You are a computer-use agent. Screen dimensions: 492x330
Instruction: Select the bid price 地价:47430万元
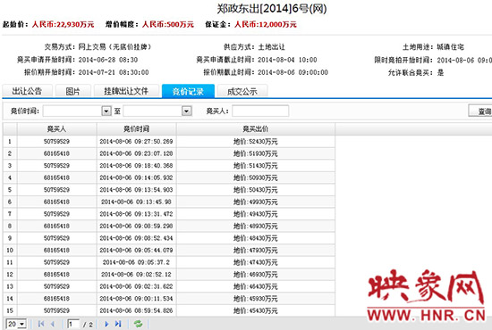tap(256, 262)
